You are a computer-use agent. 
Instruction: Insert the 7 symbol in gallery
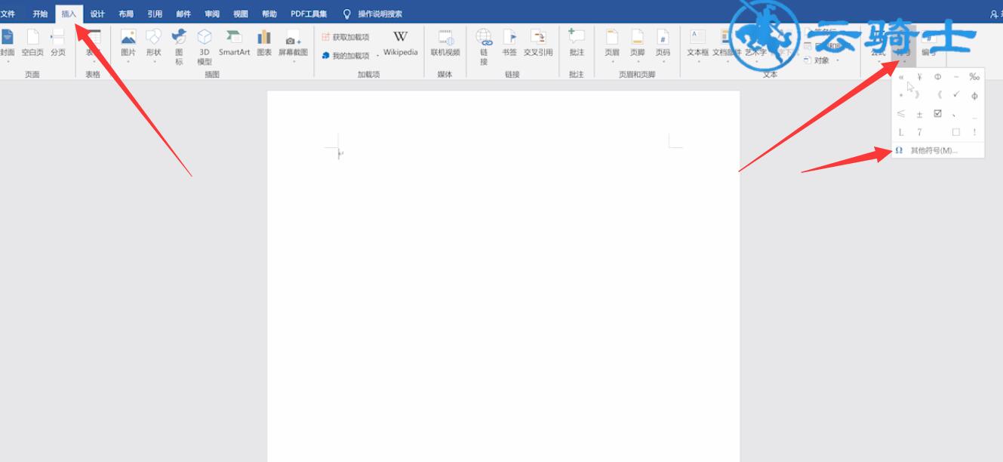tap(919, 132)
